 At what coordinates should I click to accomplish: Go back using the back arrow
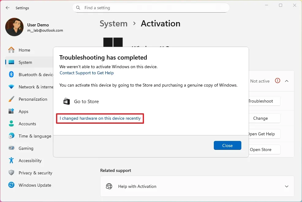[8, 8]
